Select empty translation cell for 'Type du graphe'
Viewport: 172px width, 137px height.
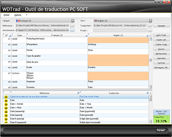[118, 57]
